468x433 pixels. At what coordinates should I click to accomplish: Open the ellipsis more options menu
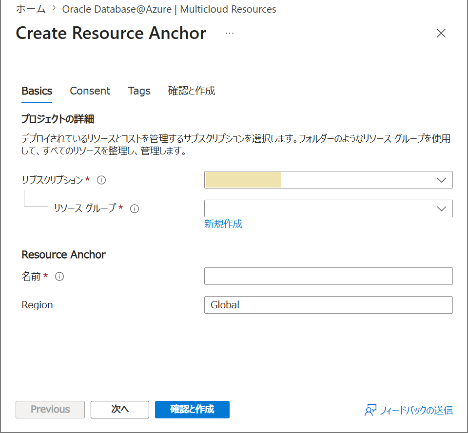230,33
